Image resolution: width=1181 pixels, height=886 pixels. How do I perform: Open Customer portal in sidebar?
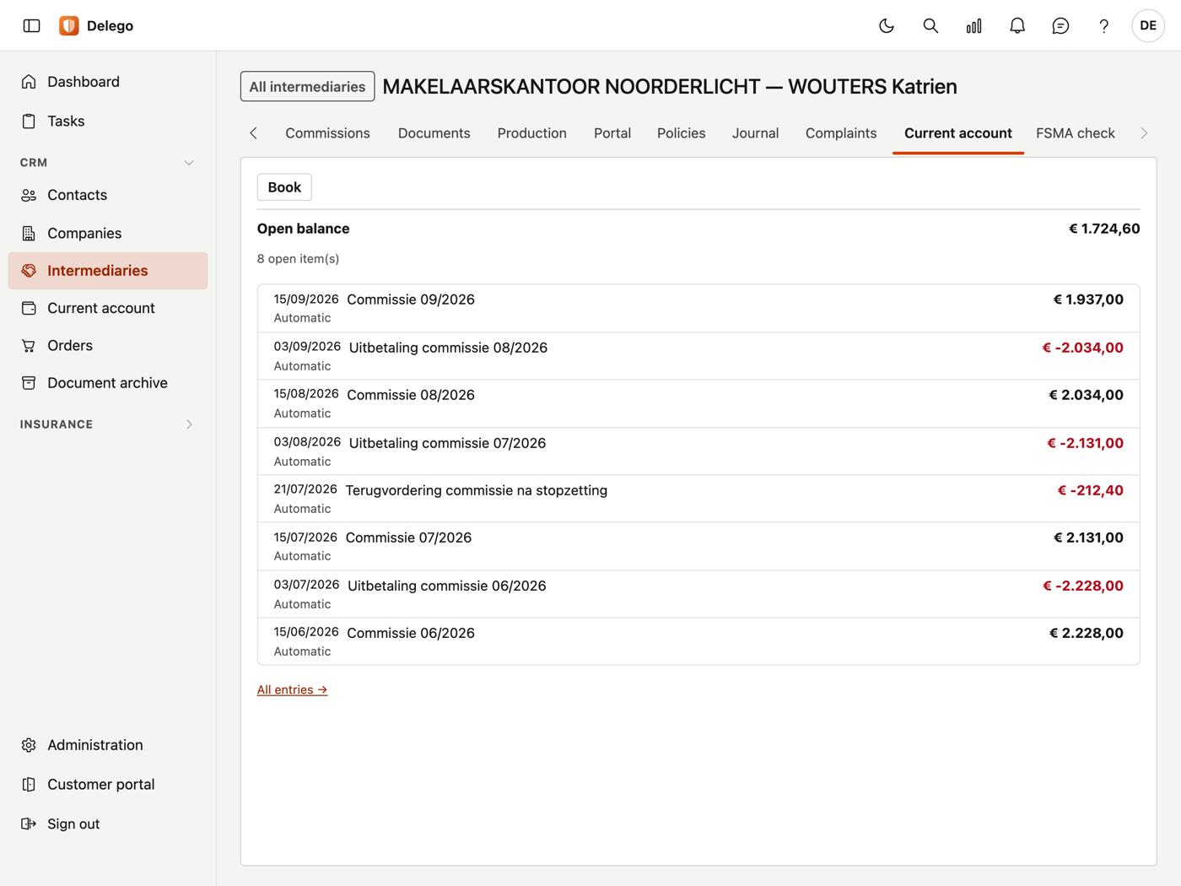click(x=108, y=785)
